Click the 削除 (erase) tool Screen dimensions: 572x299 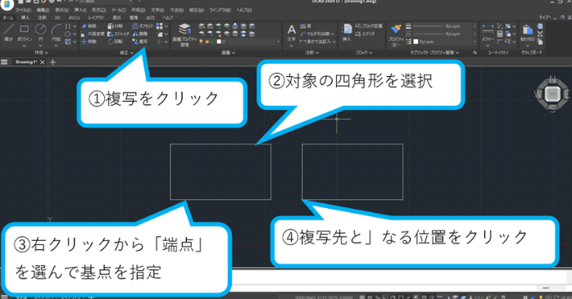pyautogui.click(x=89, y=26)
